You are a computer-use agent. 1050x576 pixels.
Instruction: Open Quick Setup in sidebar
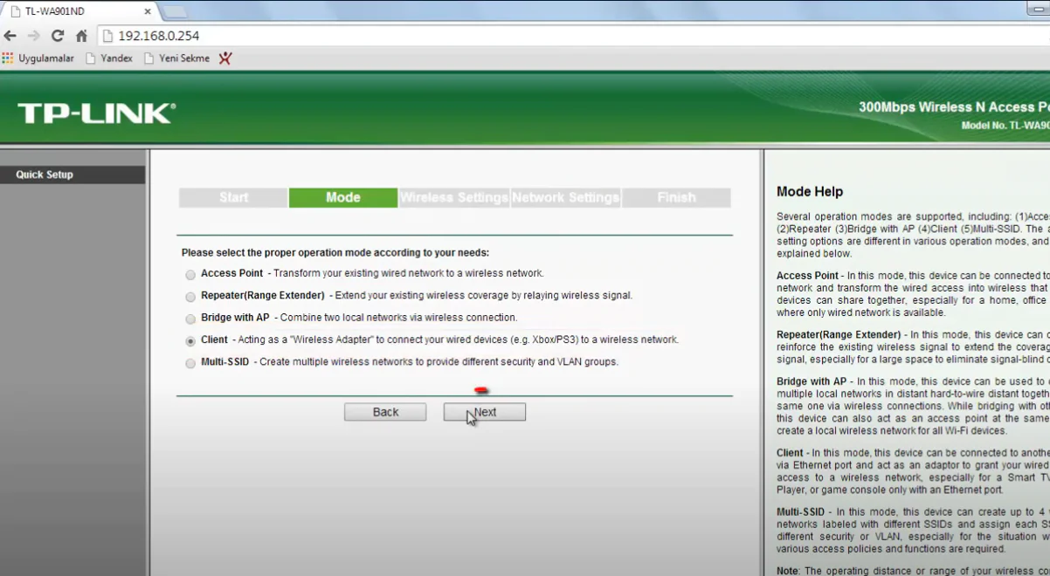point(73,175)
